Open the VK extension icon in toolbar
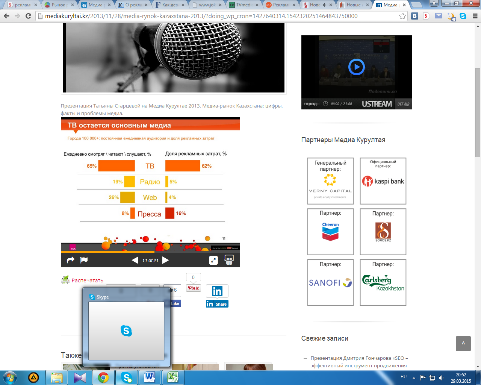The width and height of the screenshot is (481, 385). click(415, 16)
